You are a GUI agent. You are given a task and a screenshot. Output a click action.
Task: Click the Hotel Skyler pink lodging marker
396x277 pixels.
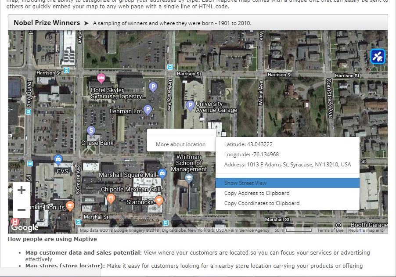(x=101, y=78)
